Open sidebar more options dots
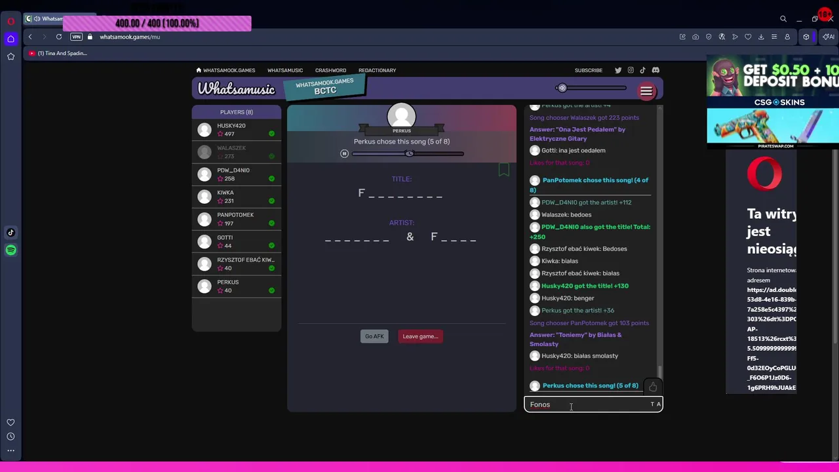Viewport: 839px width, 472px height. (10, 450)
